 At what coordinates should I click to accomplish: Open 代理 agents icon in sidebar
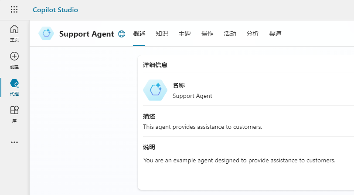coord(14,84)
